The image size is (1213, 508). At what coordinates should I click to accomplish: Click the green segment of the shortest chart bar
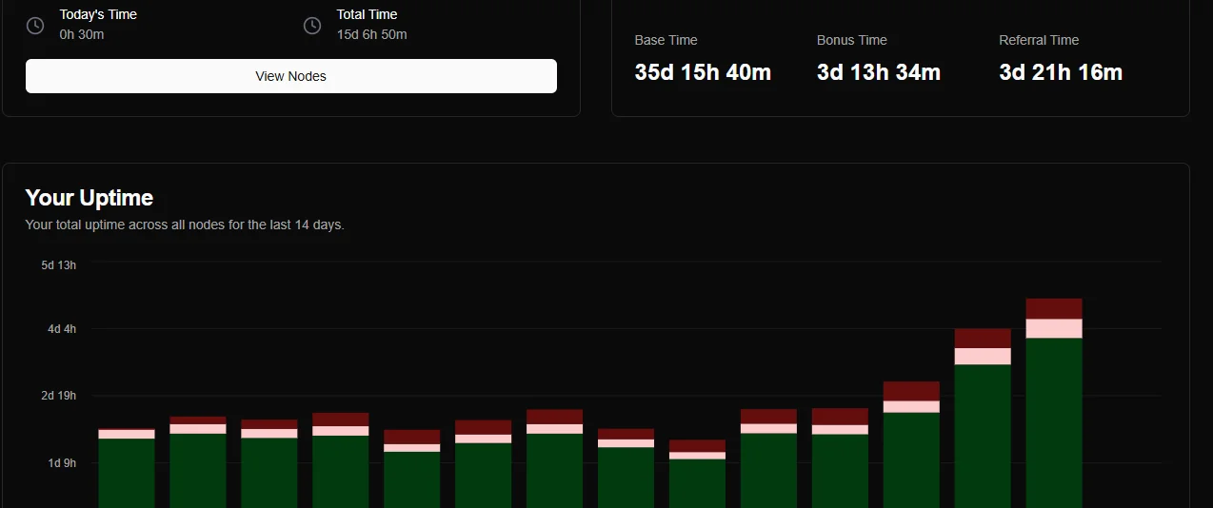pos(697,483)
